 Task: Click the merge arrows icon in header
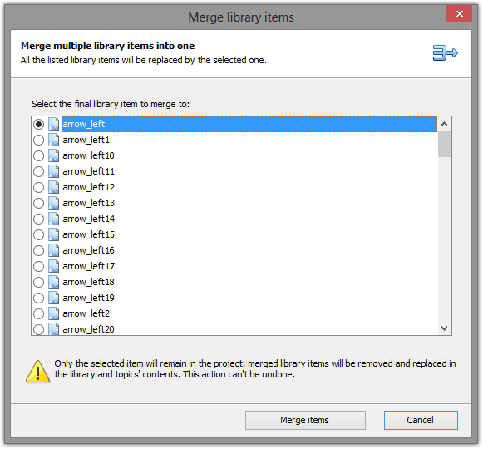445,52
